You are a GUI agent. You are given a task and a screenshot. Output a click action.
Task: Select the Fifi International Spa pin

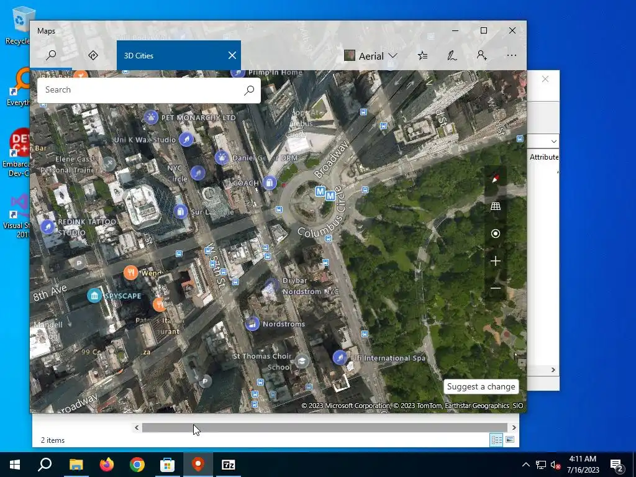click(340, 358)
